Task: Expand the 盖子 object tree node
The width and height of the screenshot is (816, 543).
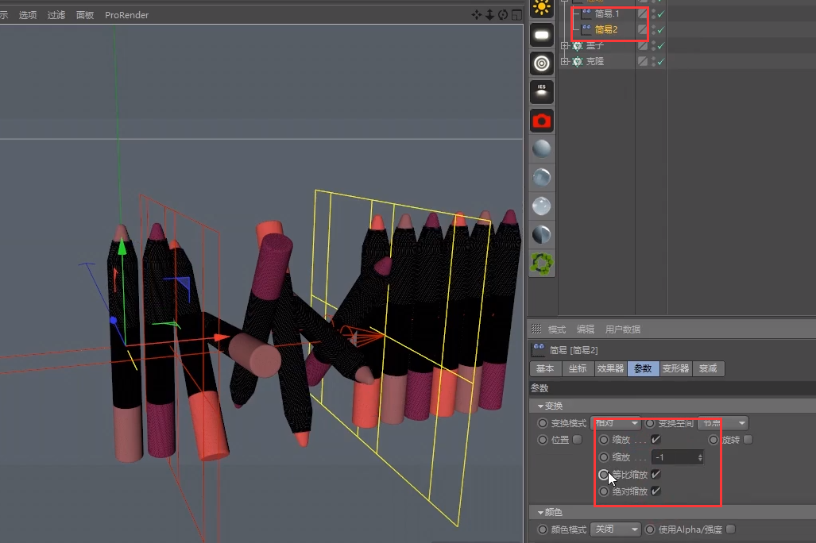Action: tap(565, 46)
